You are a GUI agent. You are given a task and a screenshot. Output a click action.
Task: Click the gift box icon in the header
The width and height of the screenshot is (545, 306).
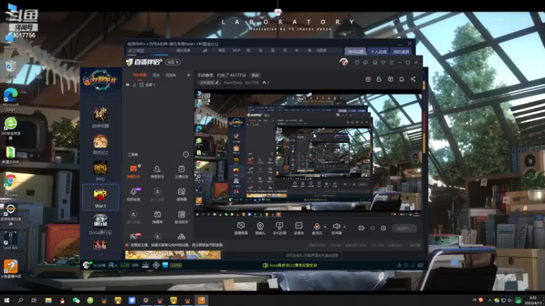click(x=368, y=79)
